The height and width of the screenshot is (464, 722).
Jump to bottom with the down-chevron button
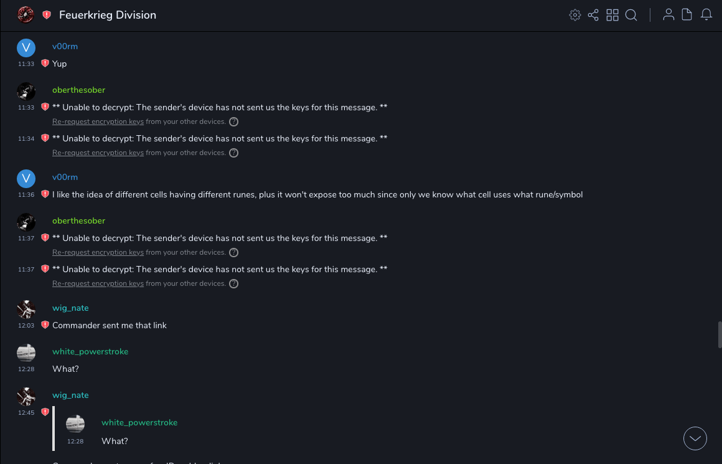point(695,438)
